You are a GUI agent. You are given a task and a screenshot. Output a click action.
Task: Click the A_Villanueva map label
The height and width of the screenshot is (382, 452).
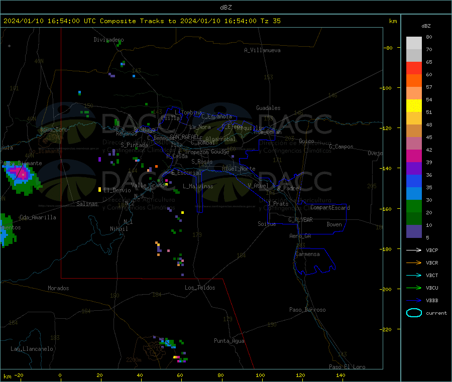262,50
